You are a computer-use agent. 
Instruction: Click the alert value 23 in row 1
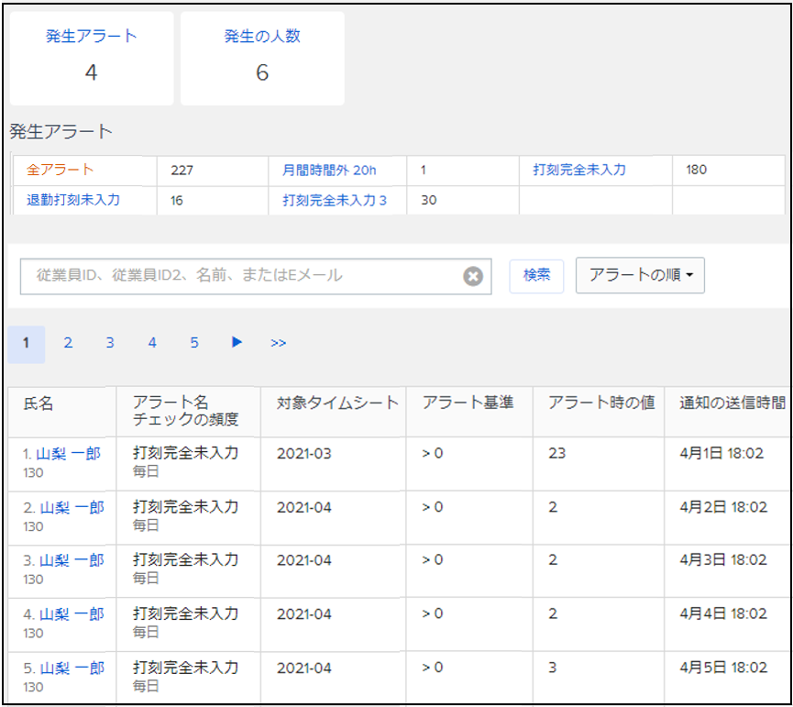pyautogui.click(x=556, y=453)
